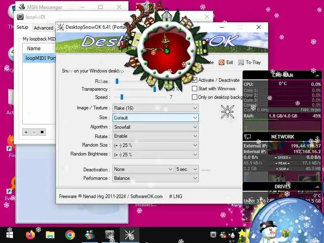Open the SoftwareOK.com freeware link
The image size is (324, 243).
tap(146, 196)
